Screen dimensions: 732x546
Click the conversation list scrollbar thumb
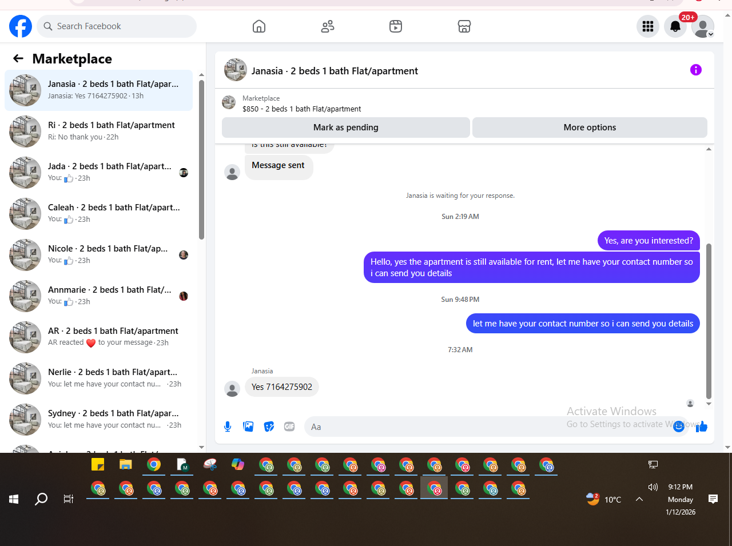[x=201, y=160]
